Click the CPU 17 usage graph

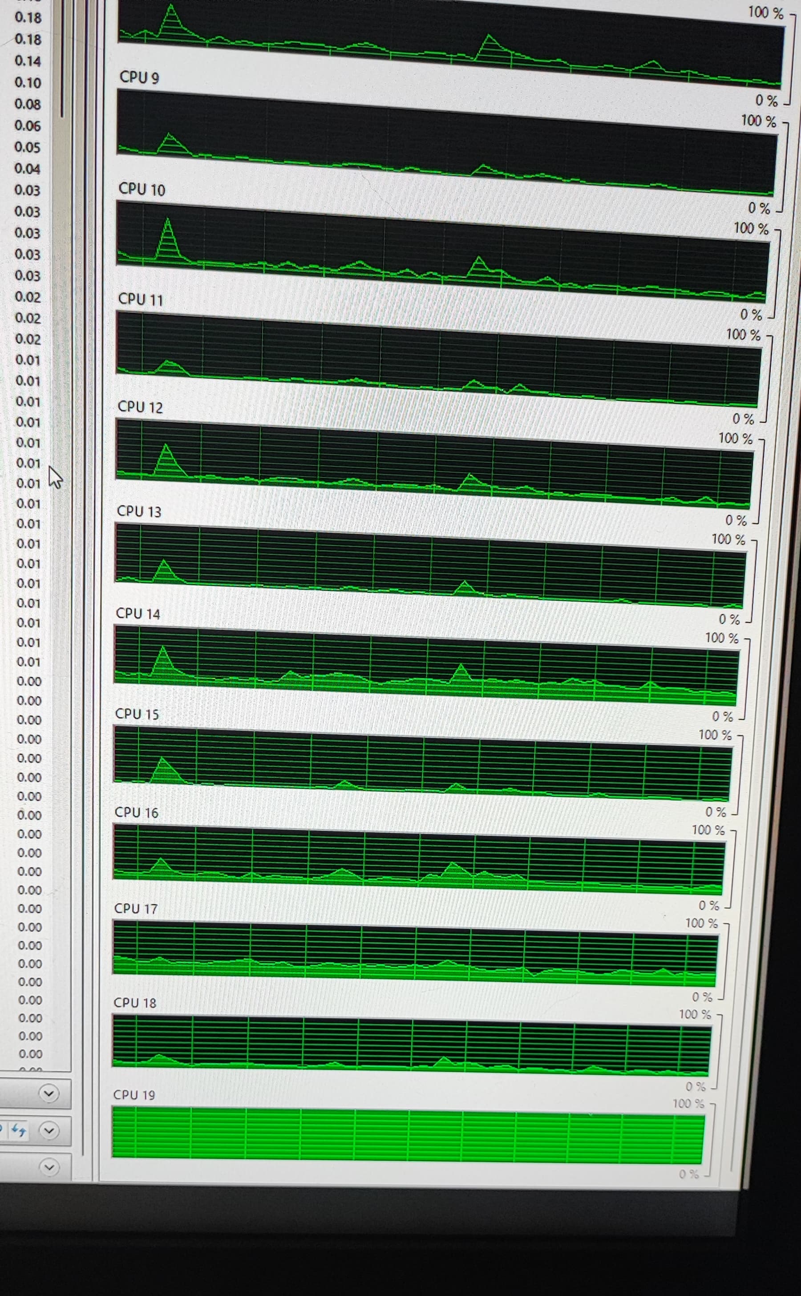coord(416,954)
